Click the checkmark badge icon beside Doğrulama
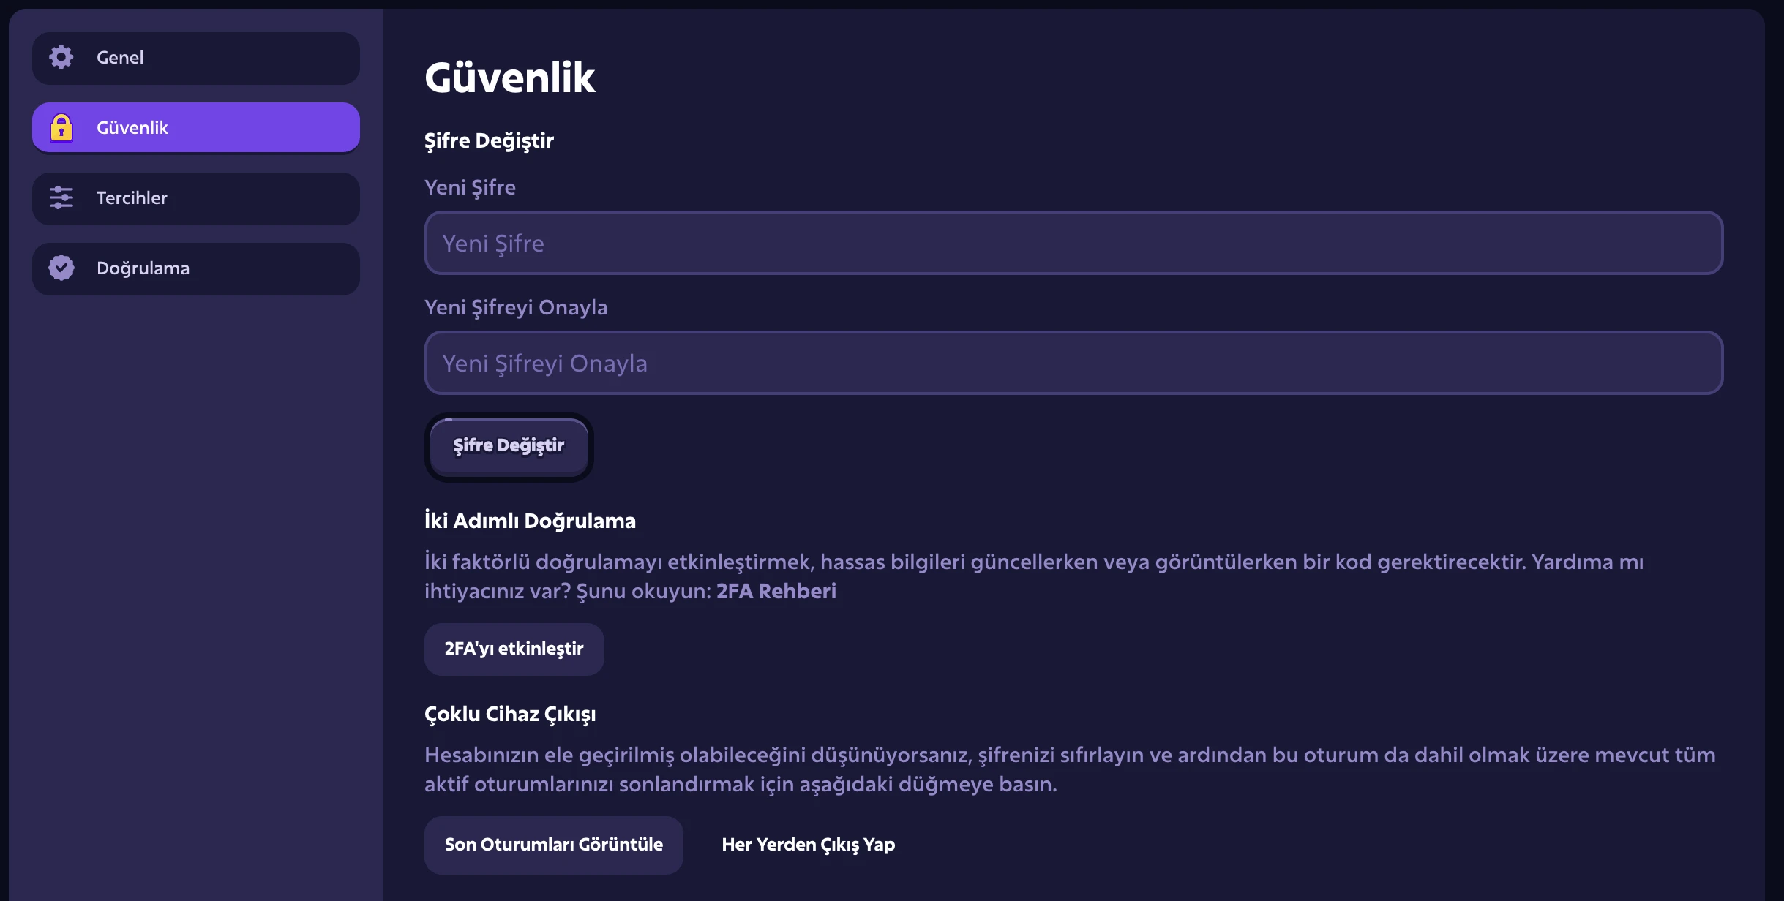This screenshot has height=901, width=1784. [61, 268]
